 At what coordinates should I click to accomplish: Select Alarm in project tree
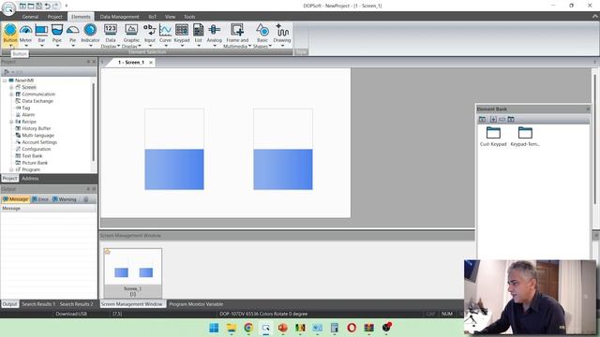(28, 115)
